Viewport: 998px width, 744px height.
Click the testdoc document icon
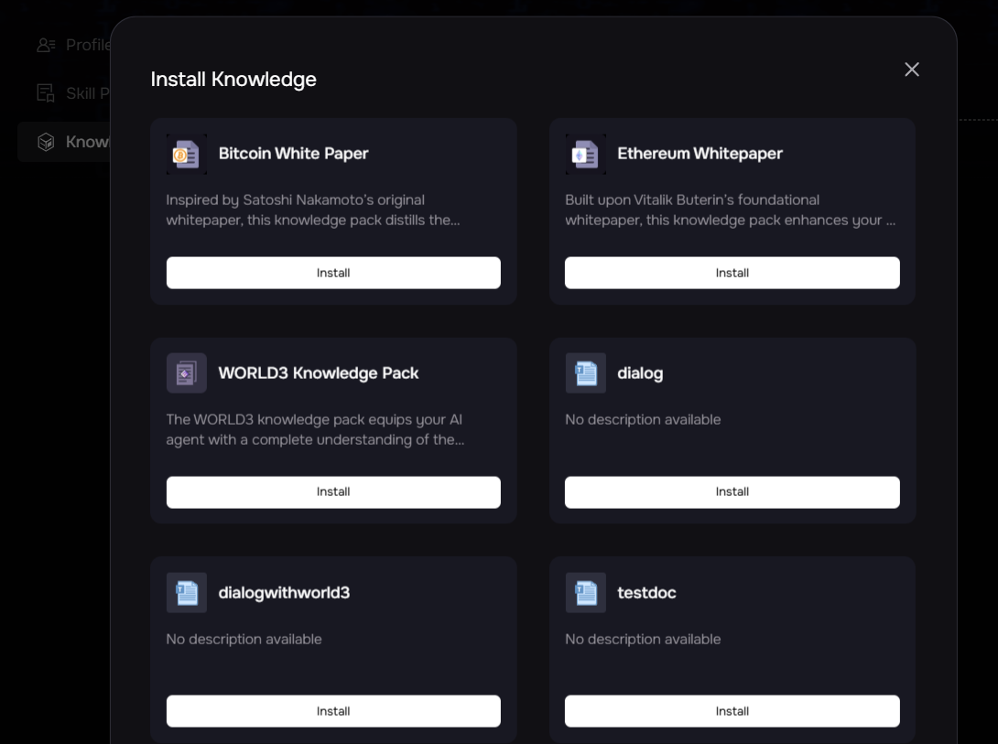click(x=585, y=593)
